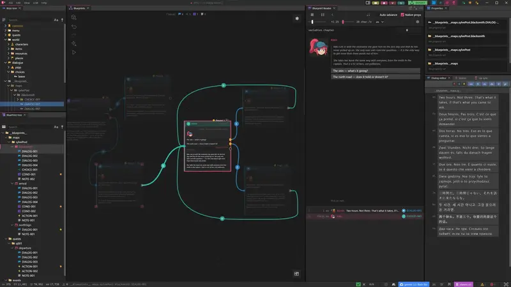The image size is (511, 287).
Task: Click the split-panel layout icon in top bar
Action: click(368, 3)
